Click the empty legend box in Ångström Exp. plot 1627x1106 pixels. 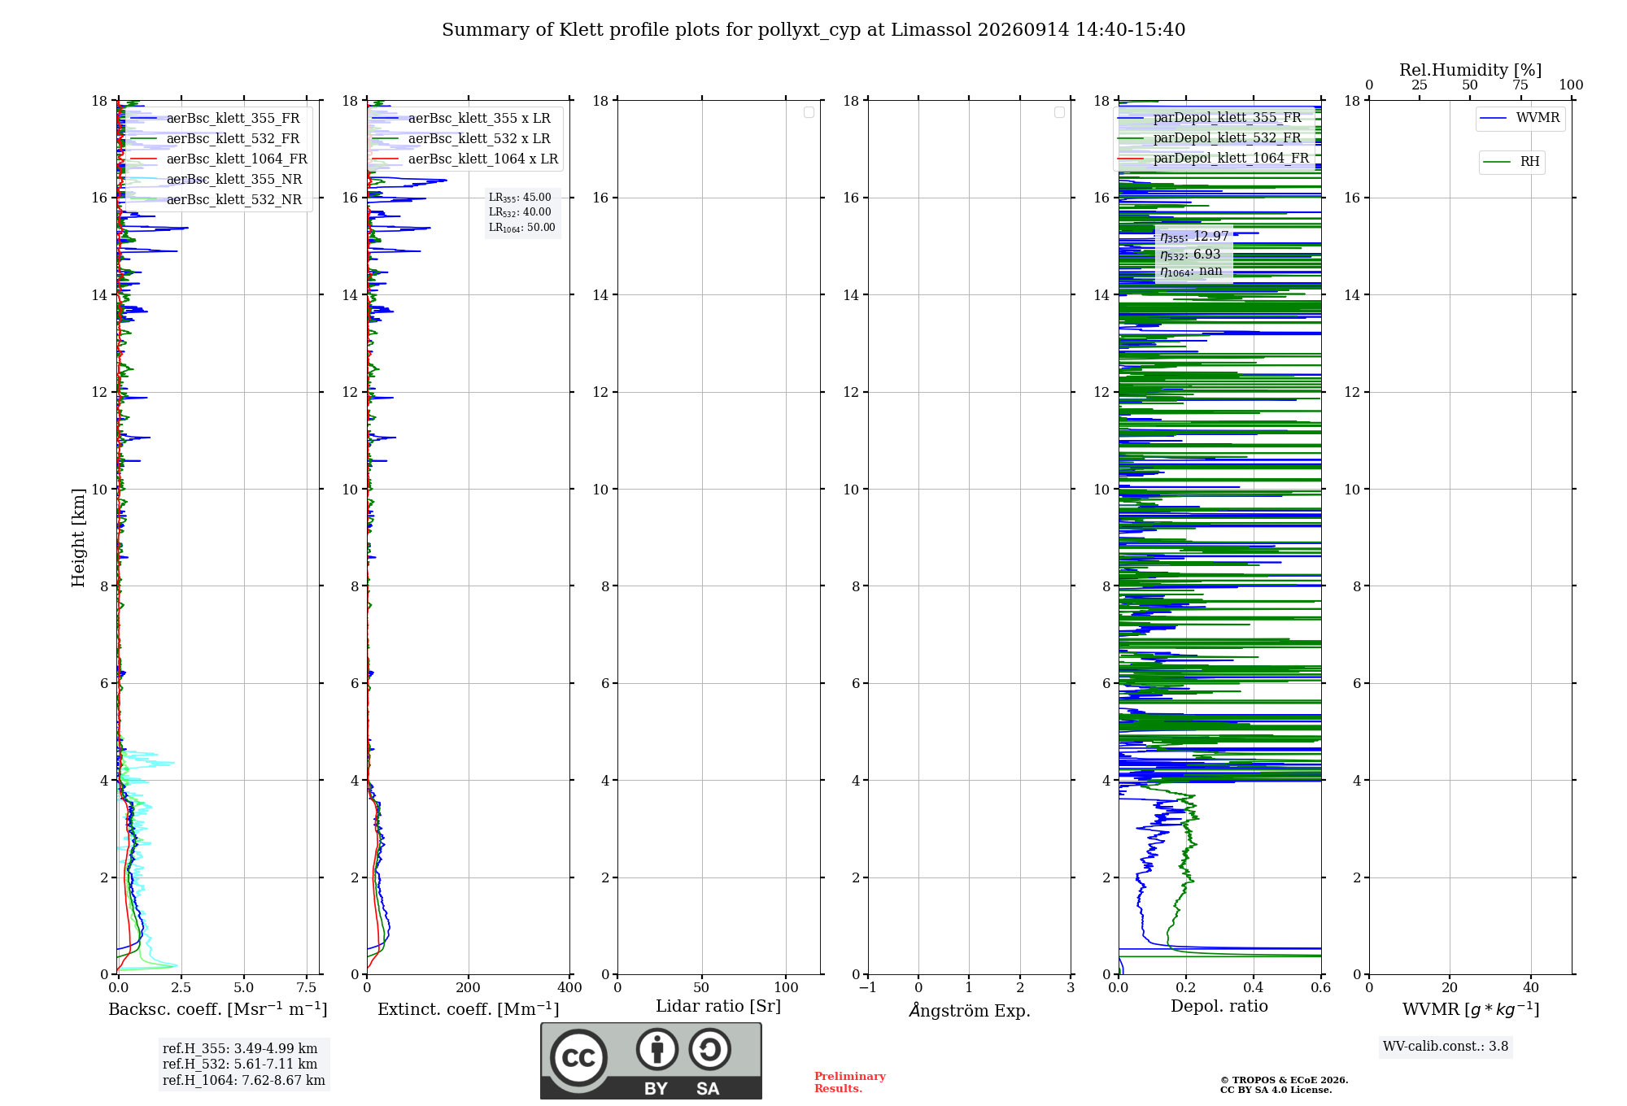pos(1059,112)
